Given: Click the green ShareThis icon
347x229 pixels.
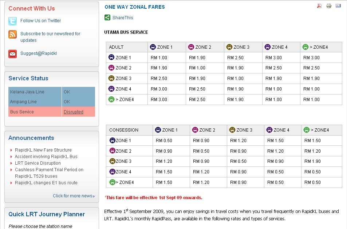Looking at the screenshot, I should [x=107, y=17].
